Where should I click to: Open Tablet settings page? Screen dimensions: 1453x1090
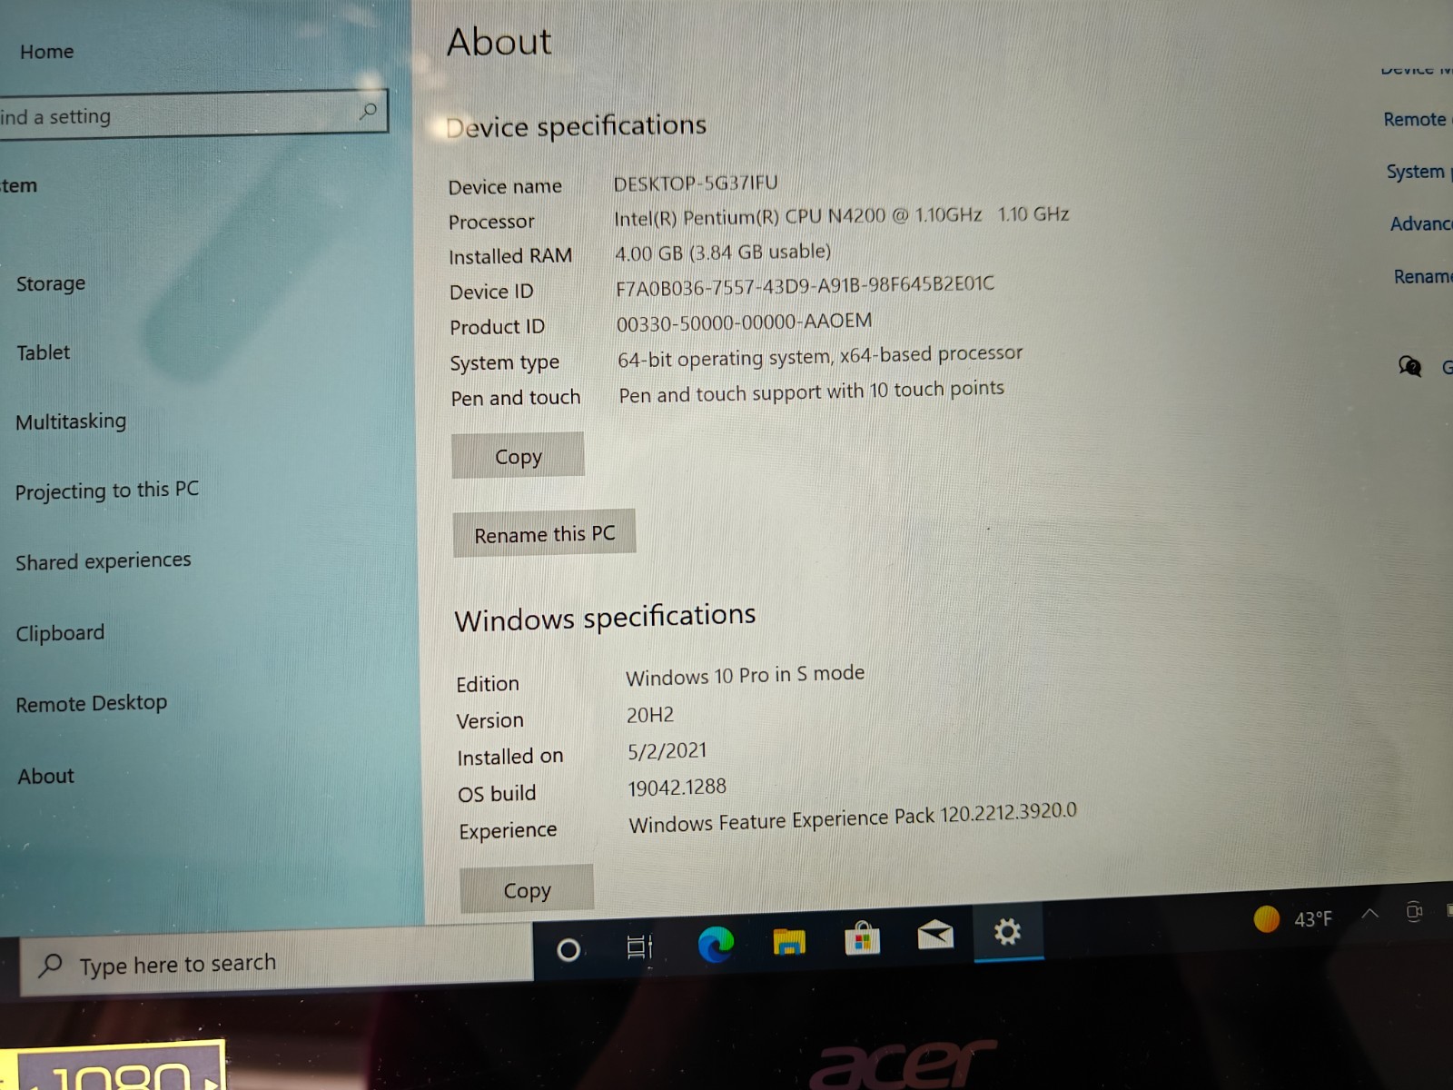pos(43,352)
